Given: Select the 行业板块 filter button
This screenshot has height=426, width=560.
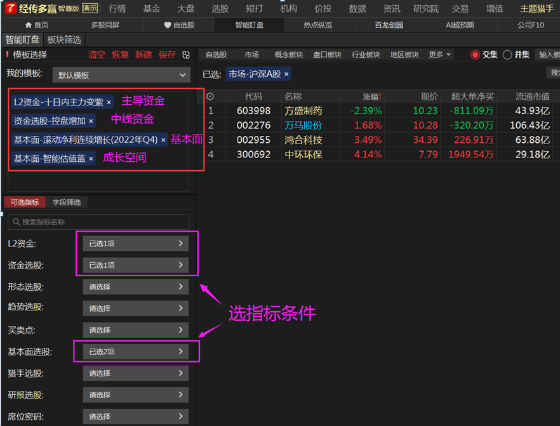Looking at the screenshot, I should [x=366, y=55].
